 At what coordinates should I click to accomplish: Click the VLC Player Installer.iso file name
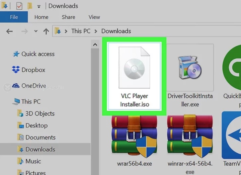point(135,100)
